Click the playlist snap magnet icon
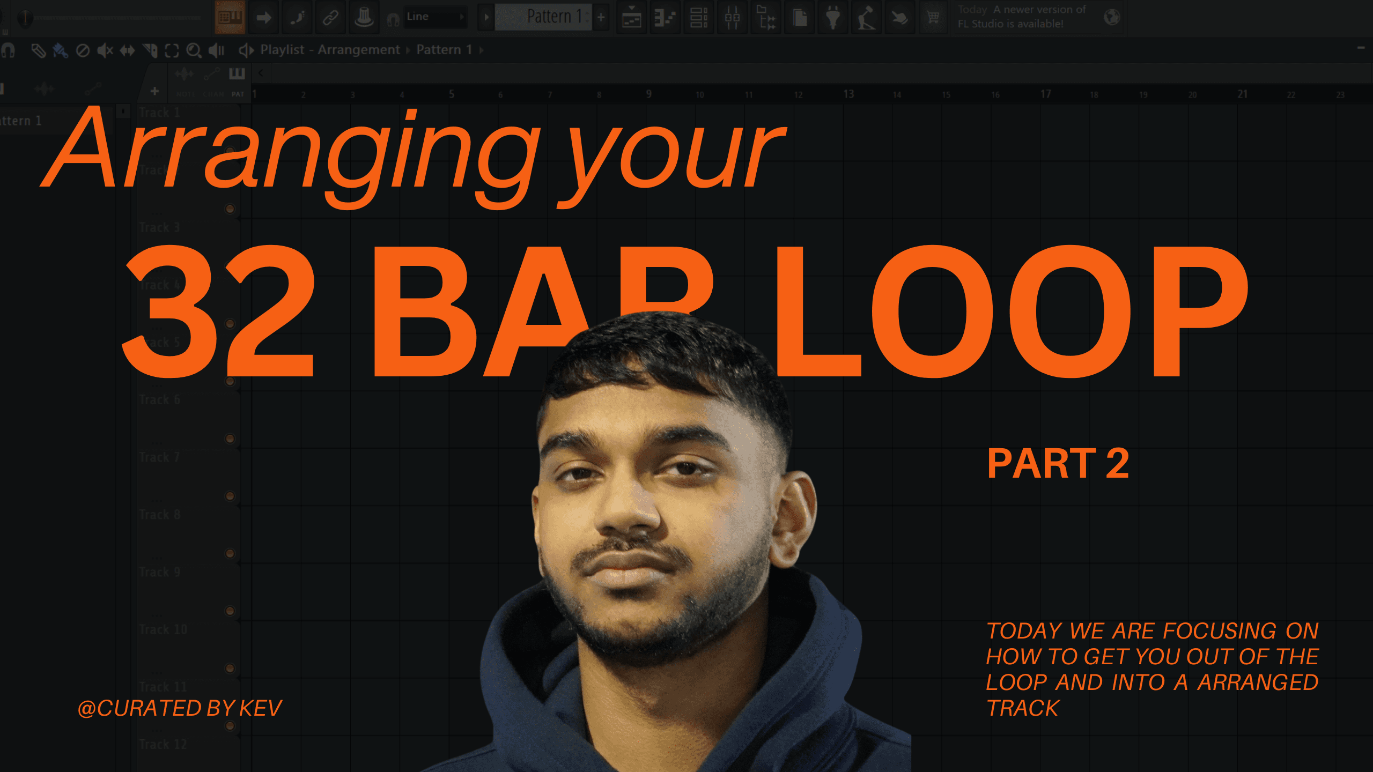 tap(8, 50)
